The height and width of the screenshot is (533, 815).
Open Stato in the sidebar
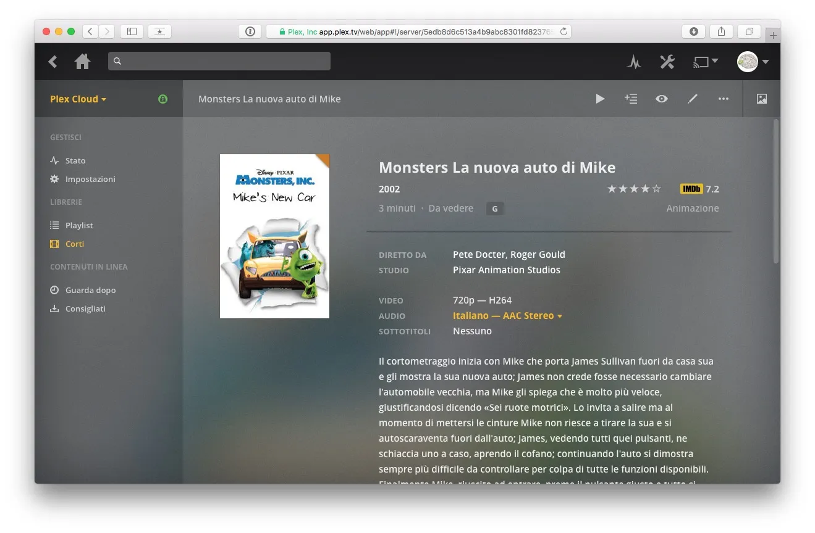pyautogui.click(x=75, y=160)
